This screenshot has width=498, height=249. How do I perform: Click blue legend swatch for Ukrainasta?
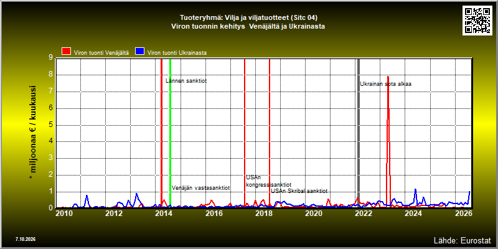tap(139, 52)
